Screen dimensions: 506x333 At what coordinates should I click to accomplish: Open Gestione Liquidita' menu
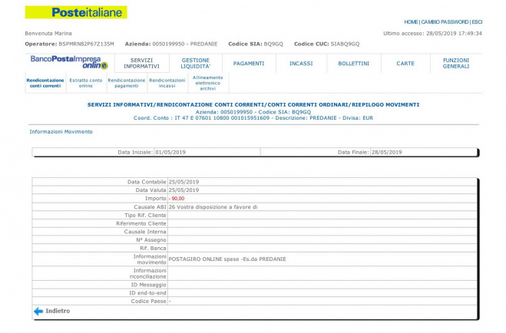(x=196, y=63)
